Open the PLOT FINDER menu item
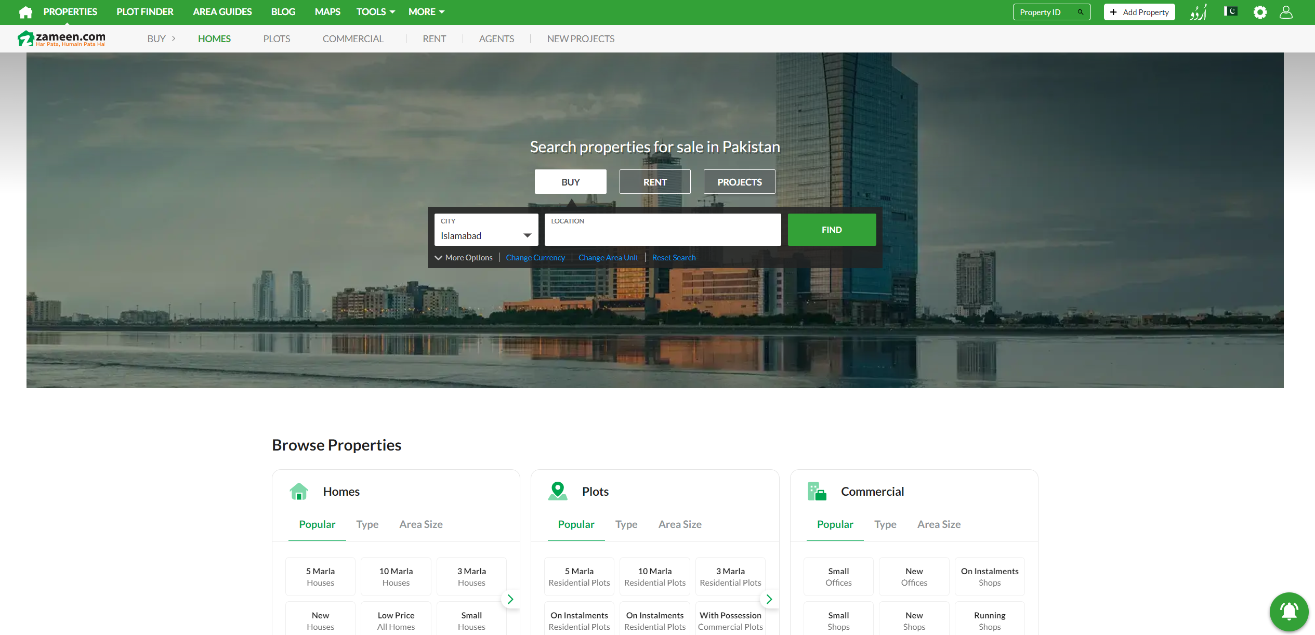The width and height of the screenshot is (1315, 635). (144, 11)
